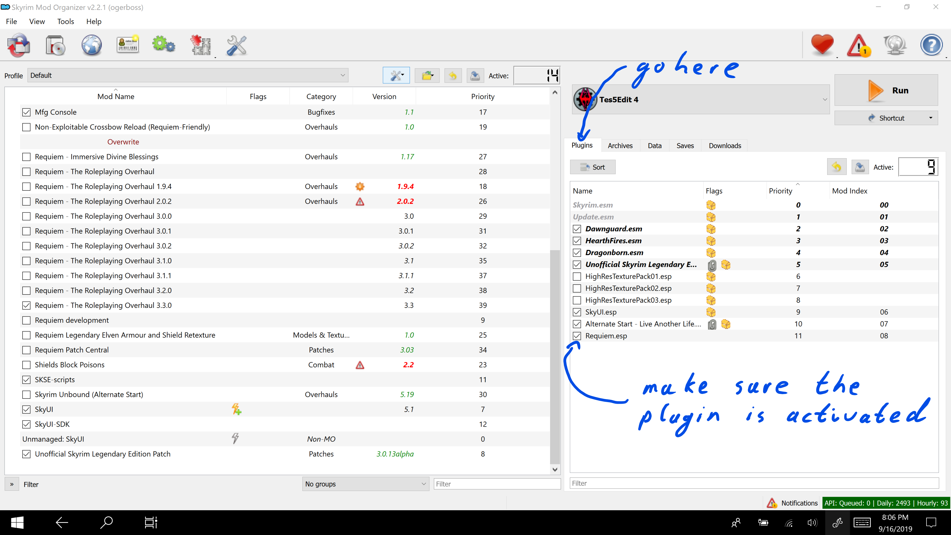951x535 pixels.
Task: Sort mods by Priority column header
Action: click(482, 96)
